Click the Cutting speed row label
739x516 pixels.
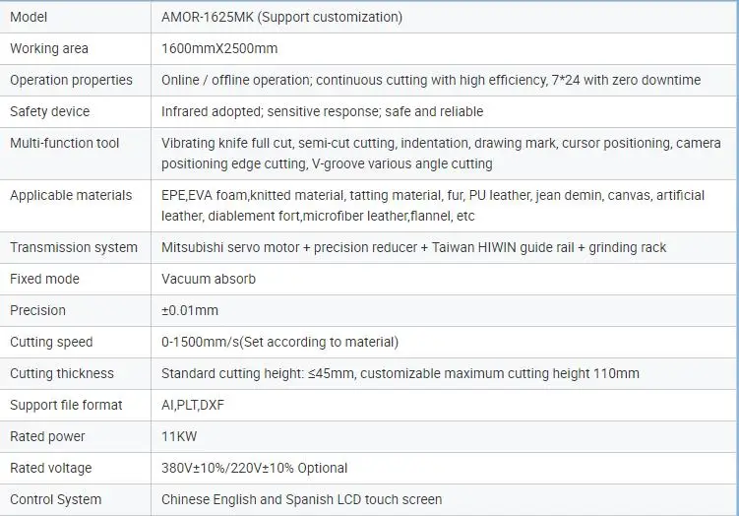51,342
